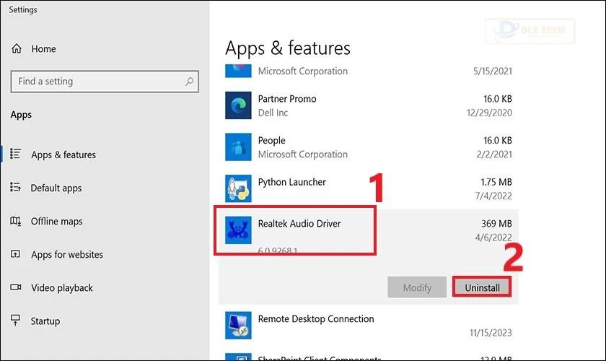Click the Offline maps icon
606x361 pixels.
coord(15,221)
